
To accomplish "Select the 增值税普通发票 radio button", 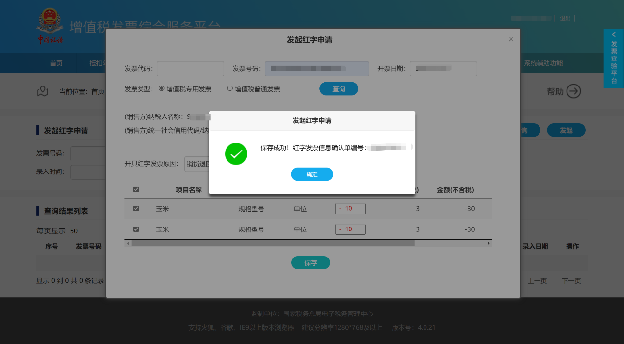I will (229, 89).
